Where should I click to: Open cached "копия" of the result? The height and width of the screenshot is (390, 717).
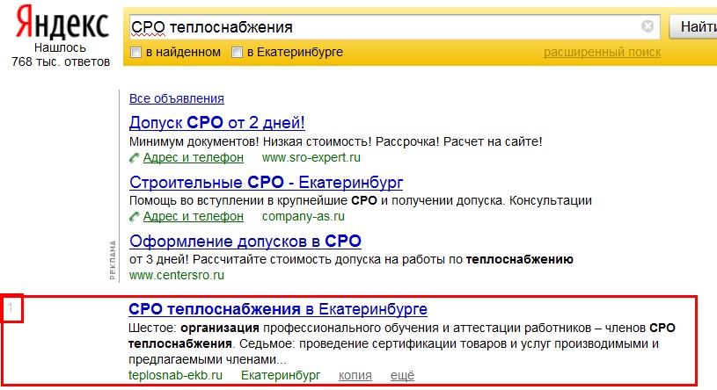pyautogui.click(x=355, y=375)
